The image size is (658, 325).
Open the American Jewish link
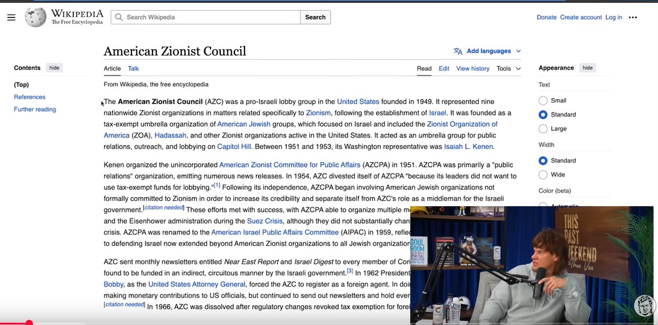(244, 125)
